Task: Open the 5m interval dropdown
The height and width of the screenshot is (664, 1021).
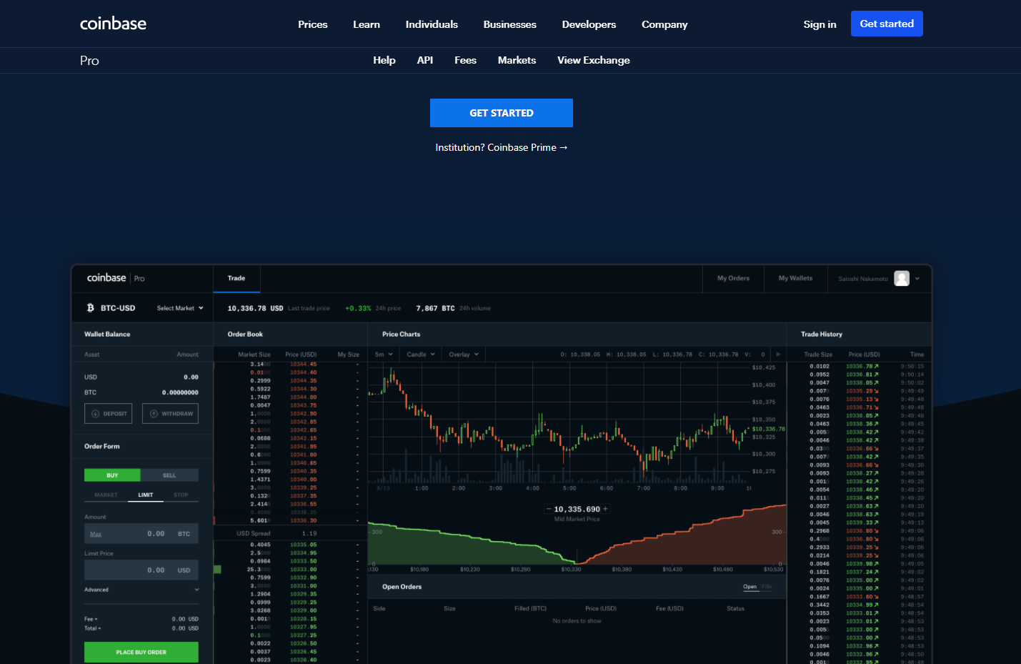Action: [x=384, y=355]
